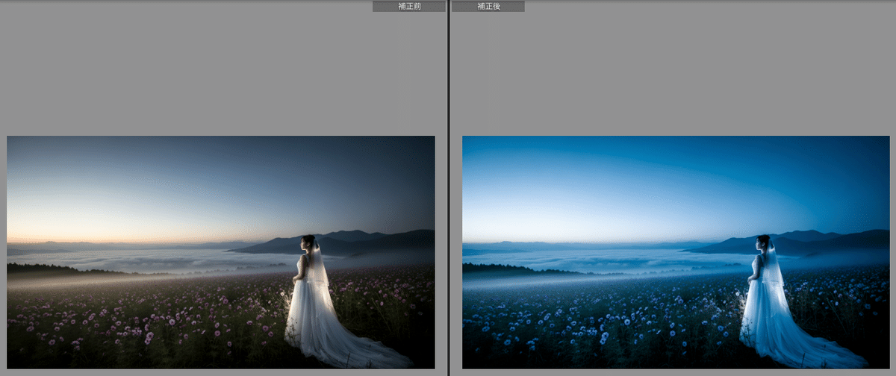Click the 補正後 label at top
Screen dimensions: 896x376
[x=488, y=6]
